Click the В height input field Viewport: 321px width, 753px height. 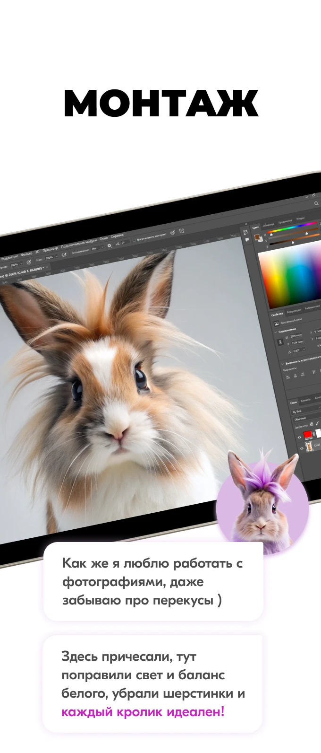coord(297,342)
